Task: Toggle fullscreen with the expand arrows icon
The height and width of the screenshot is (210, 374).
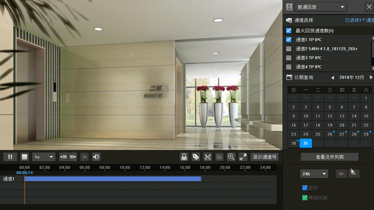Action: (x=243, y=157)
